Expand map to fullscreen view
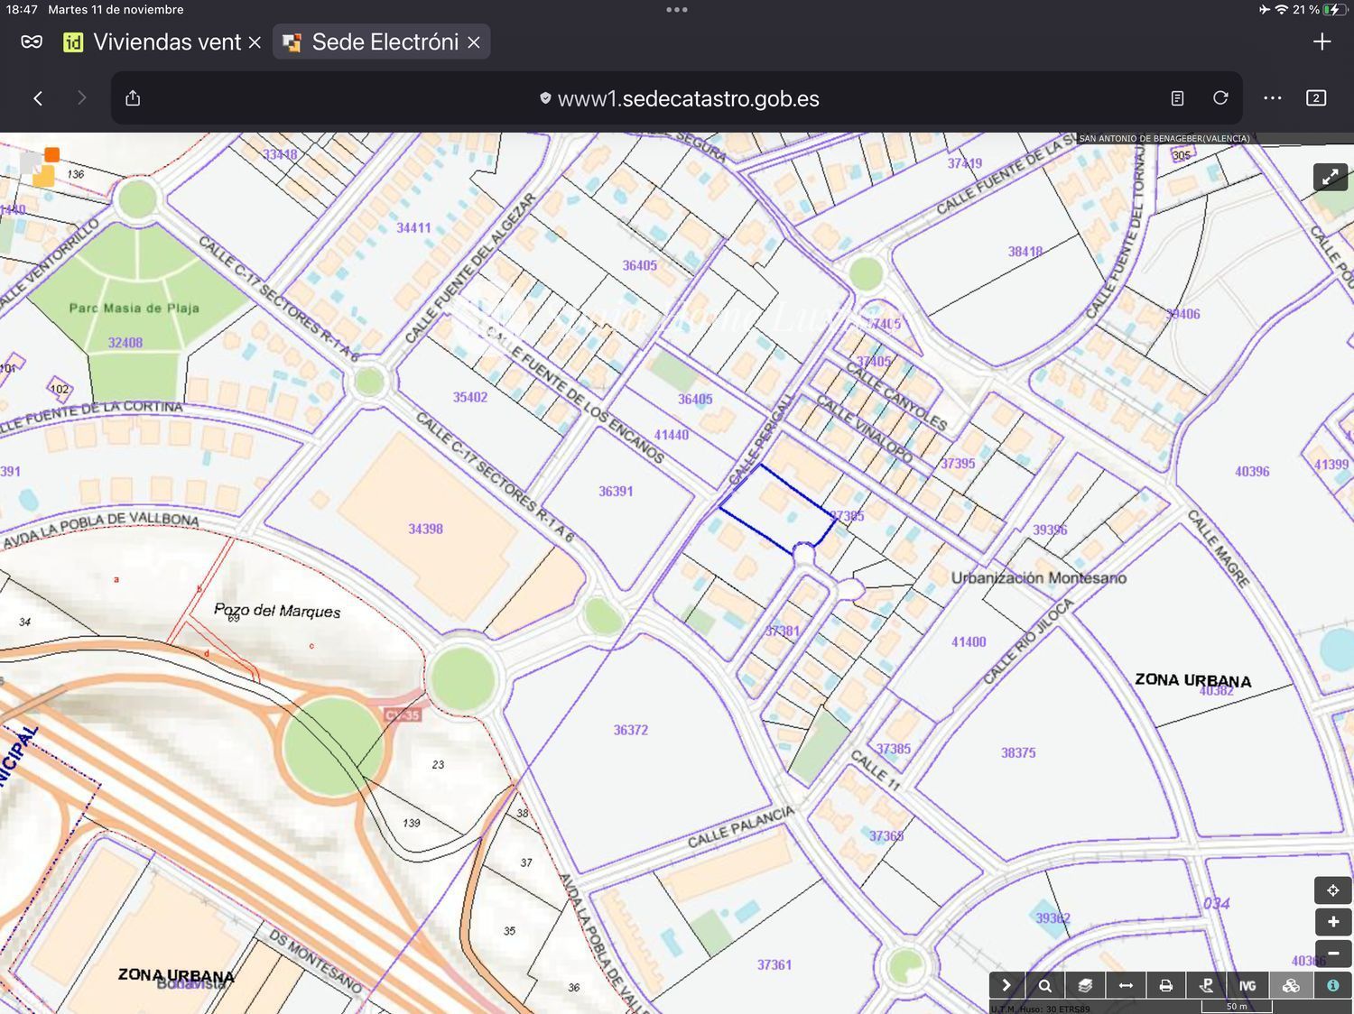Image resolution: width=1354 pixels, height=1014 pixels. [1331, 178]
